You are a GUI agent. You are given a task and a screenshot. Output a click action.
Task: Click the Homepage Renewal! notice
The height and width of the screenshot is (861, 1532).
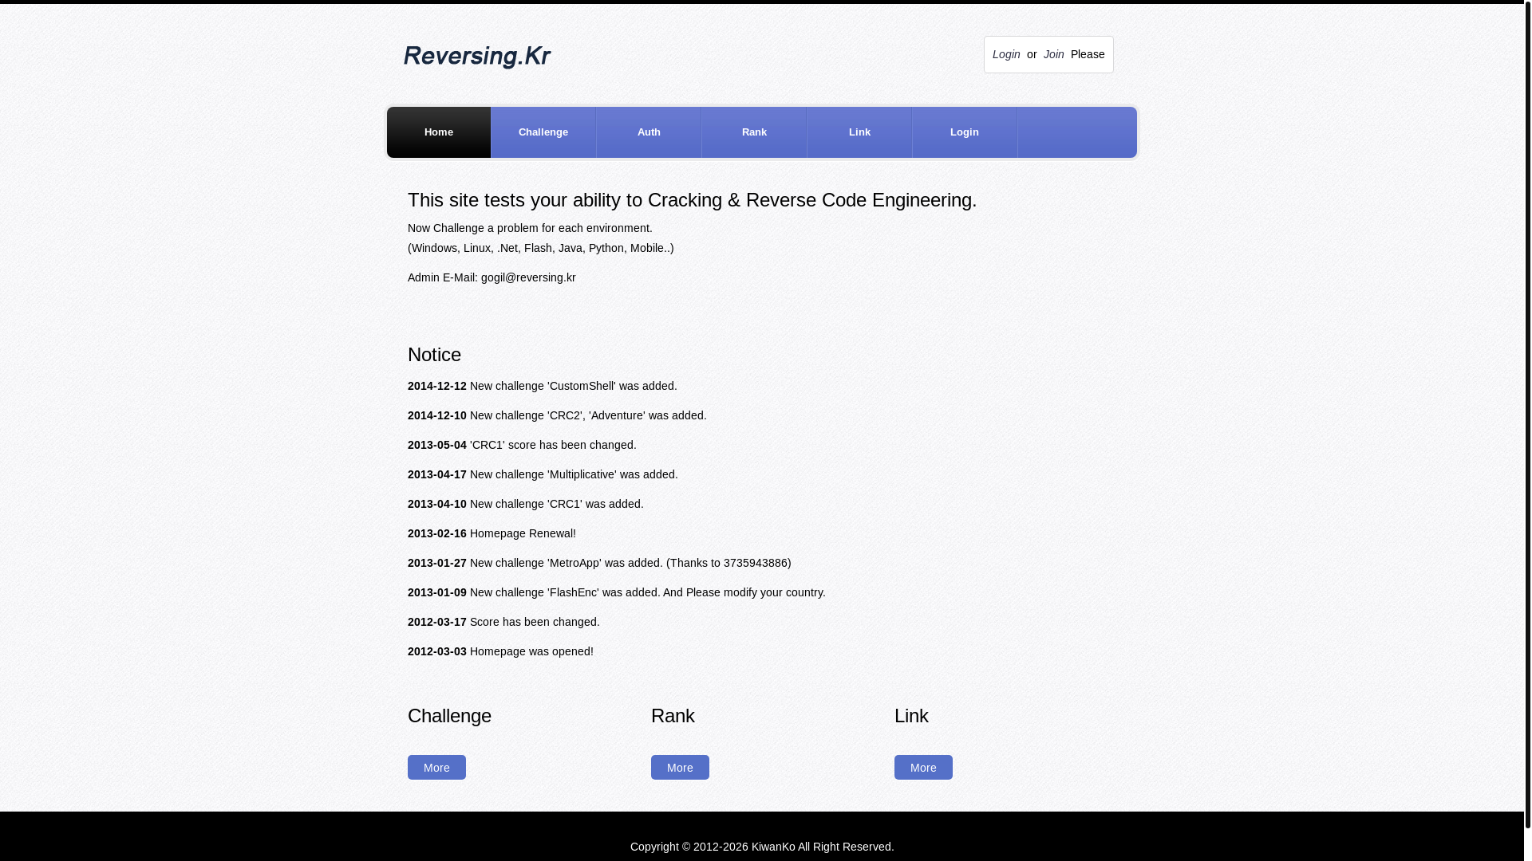coord(492,533)
